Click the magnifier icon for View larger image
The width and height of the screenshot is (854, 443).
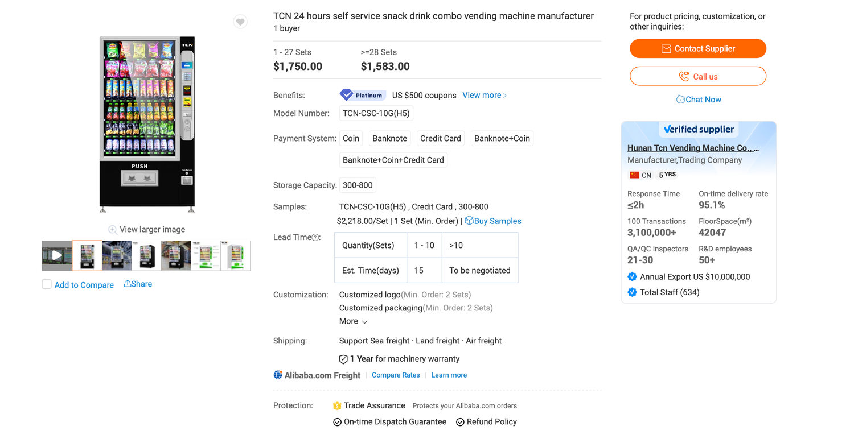point(113,230)
